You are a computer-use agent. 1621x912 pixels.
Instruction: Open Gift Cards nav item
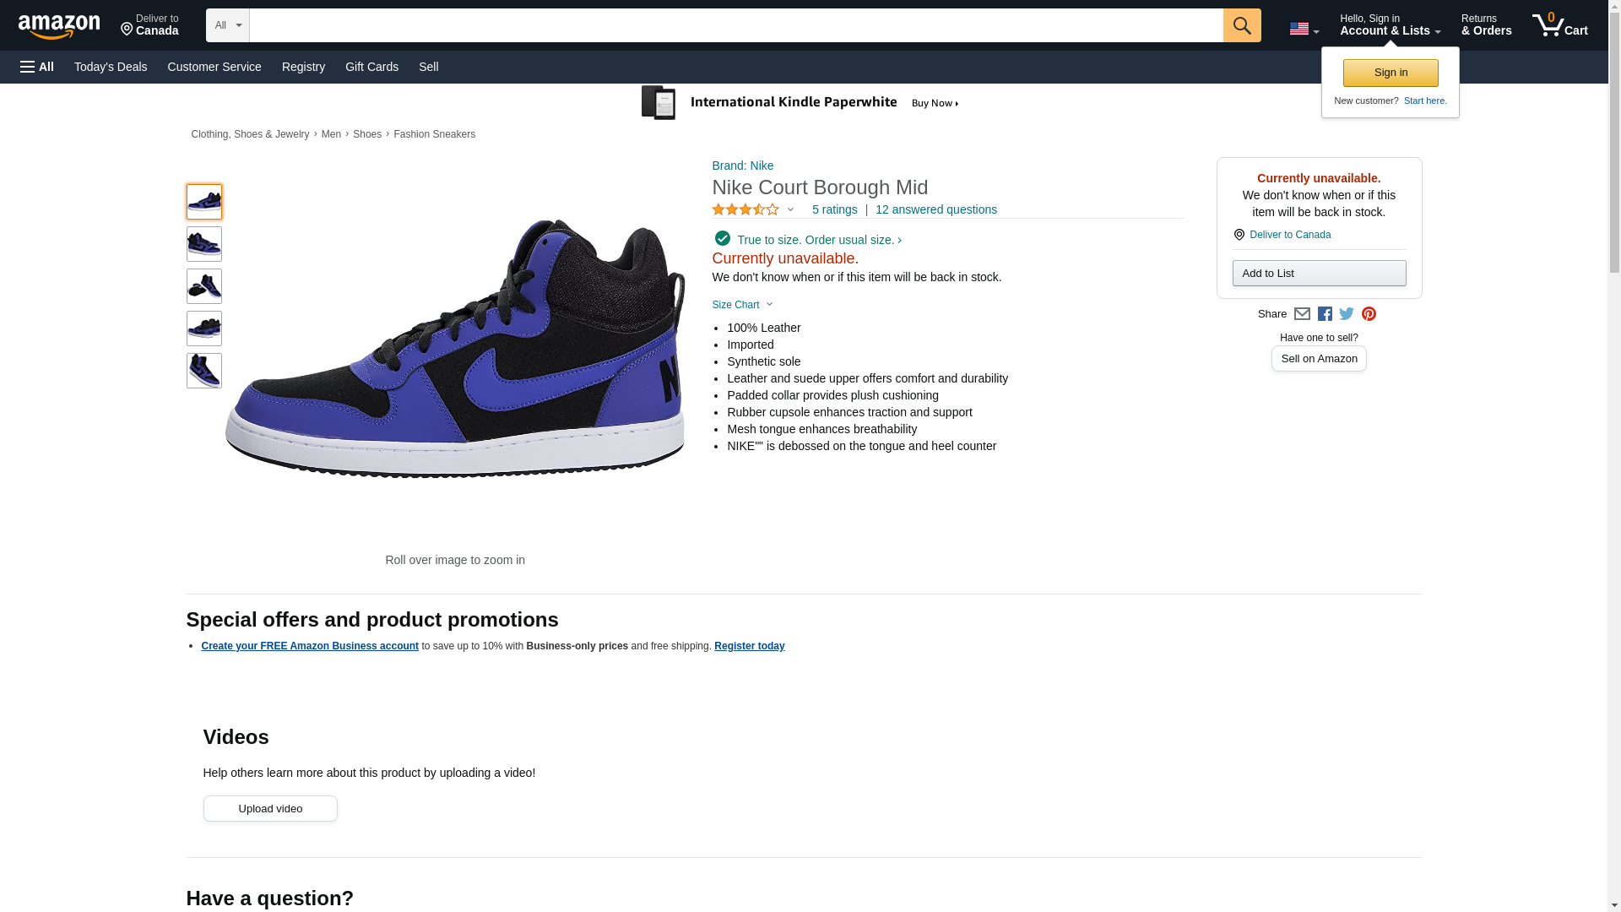[371, 67]
